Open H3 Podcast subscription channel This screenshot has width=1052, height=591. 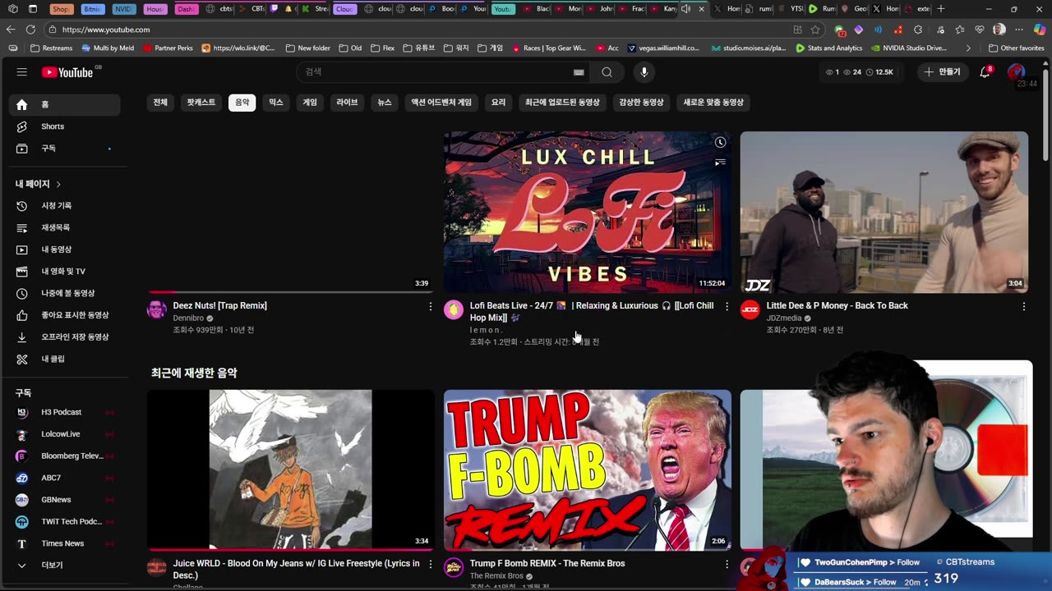(64, 412)
